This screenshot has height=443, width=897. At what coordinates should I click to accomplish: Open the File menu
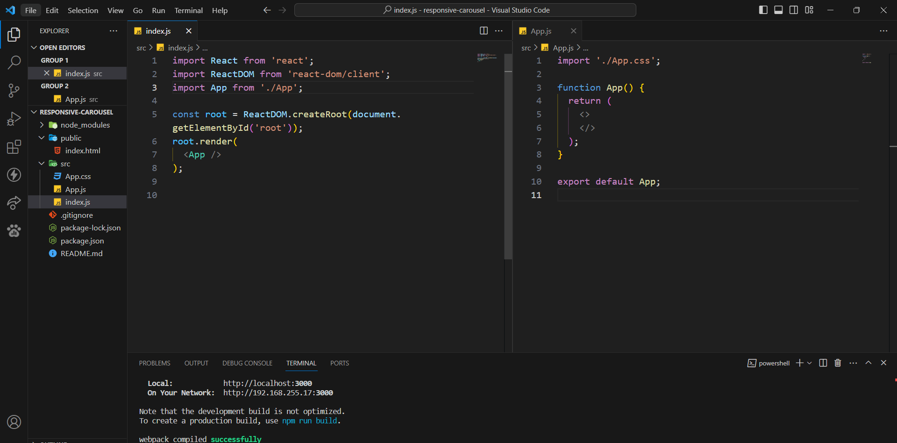tap(30, 10)
